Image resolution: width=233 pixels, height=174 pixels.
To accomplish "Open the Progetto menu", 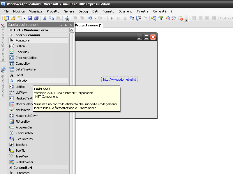I will [53, 11].
